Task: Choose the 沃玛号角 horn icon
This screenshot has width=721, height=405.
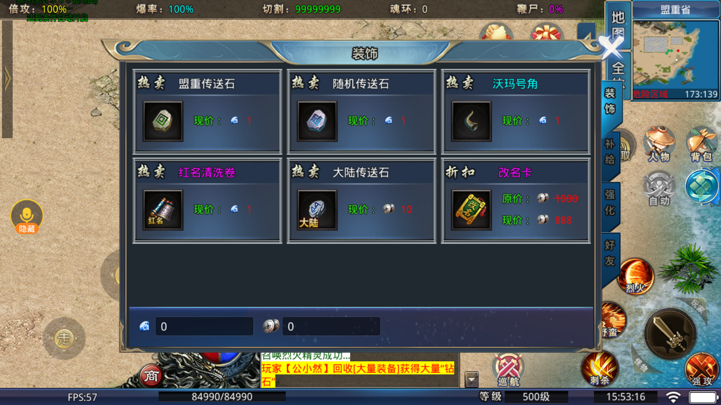Action: pyautogui.click(x=471, y=121)
